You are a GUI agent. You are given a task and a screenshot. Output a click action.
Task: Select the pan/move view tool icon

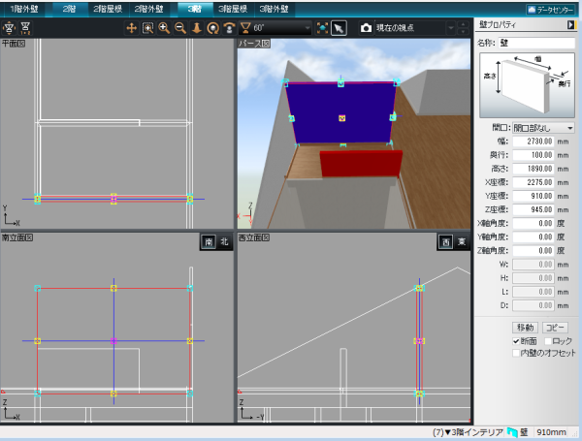pos(131,28)
